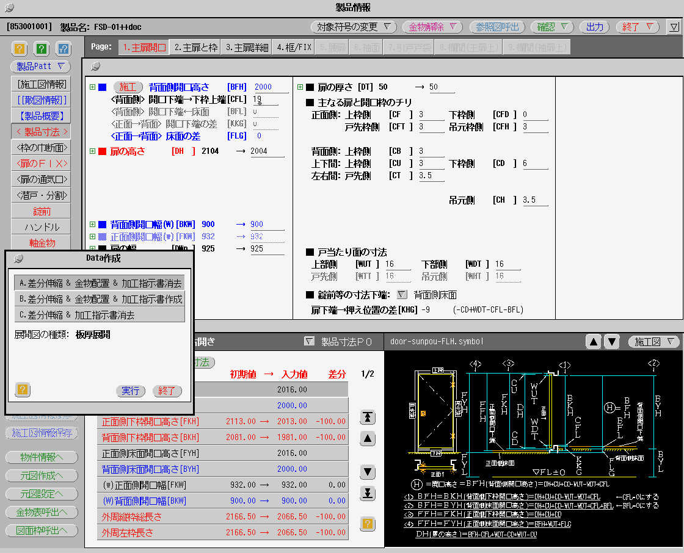The height and width of the screenshot is (553, 684).
Task: Expand the 正面側開口幅 row plus box
Action: pyautogui.click(x=92, y=236)
